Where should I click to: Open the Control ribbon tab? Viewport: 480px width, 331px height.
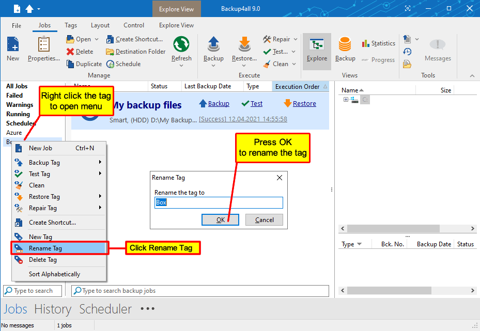pyautogui.click(x=134, y=25)
